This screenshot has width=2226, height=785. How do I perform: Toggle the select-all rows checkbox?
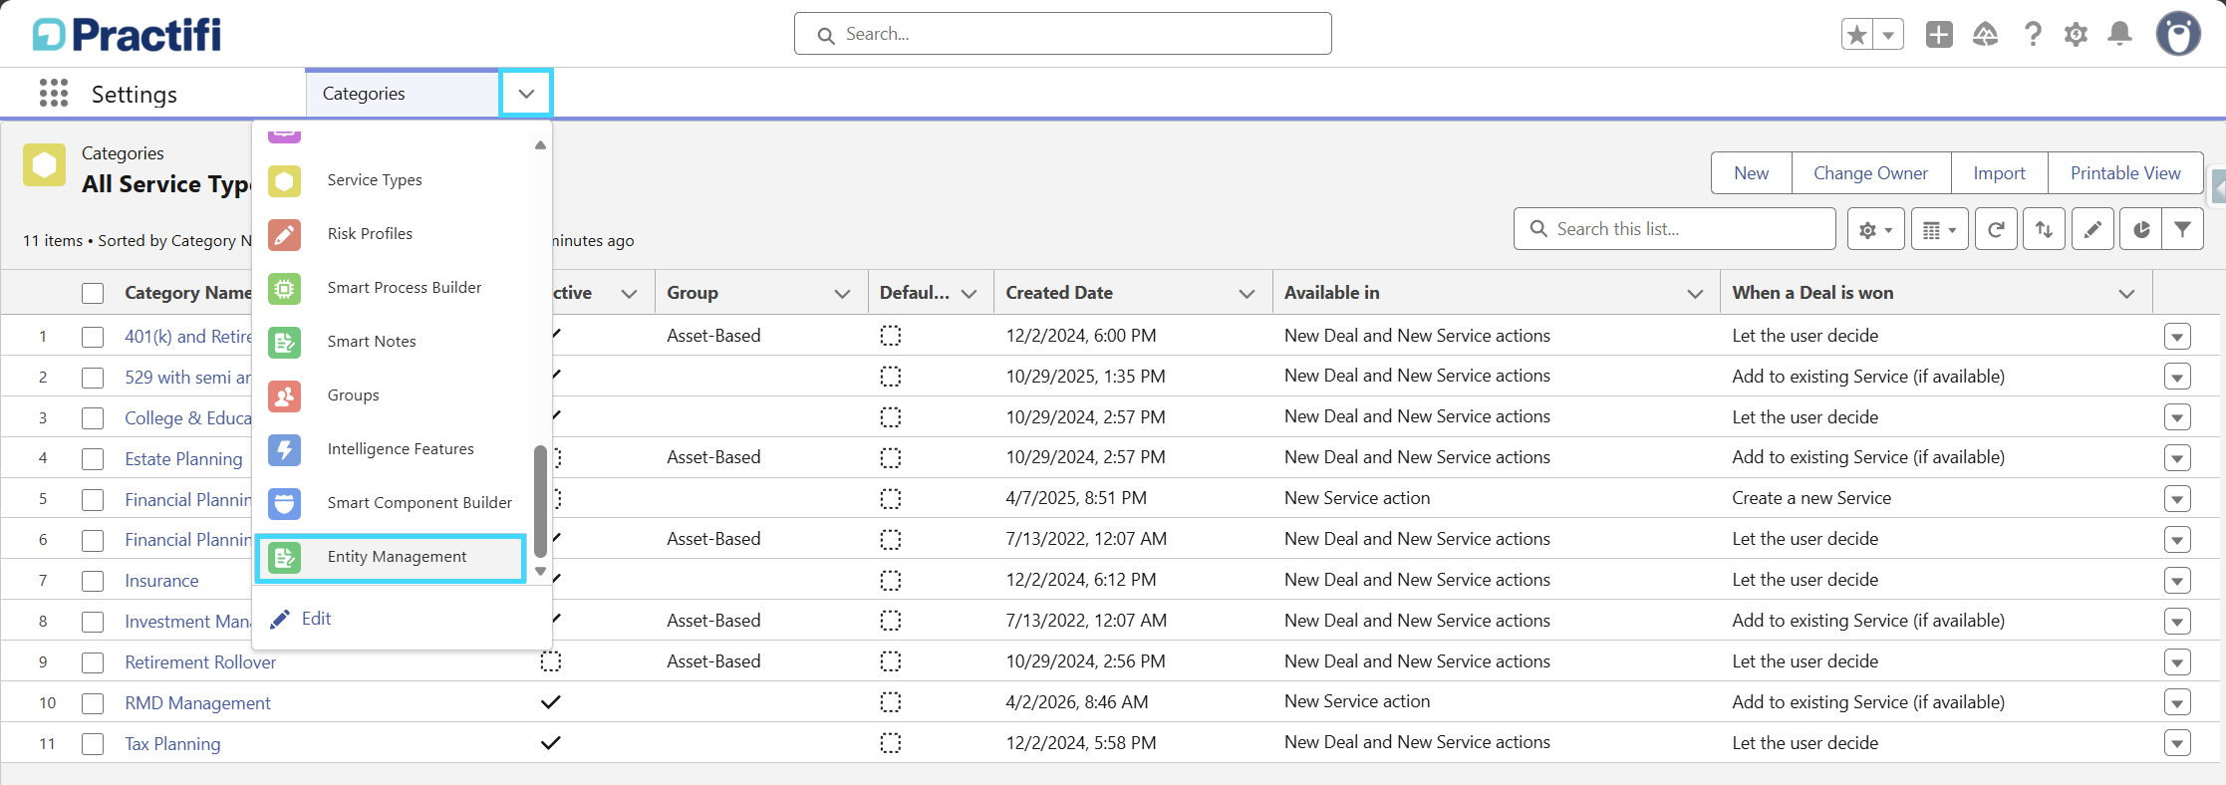93,293
